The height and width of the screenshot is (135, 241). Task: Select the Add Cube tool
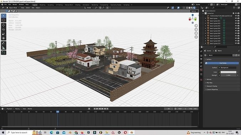click(x=4, y=53)
